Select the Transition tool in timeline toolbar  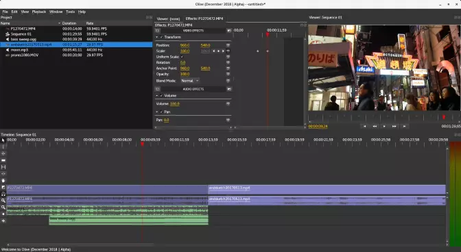tap(3, 187)
